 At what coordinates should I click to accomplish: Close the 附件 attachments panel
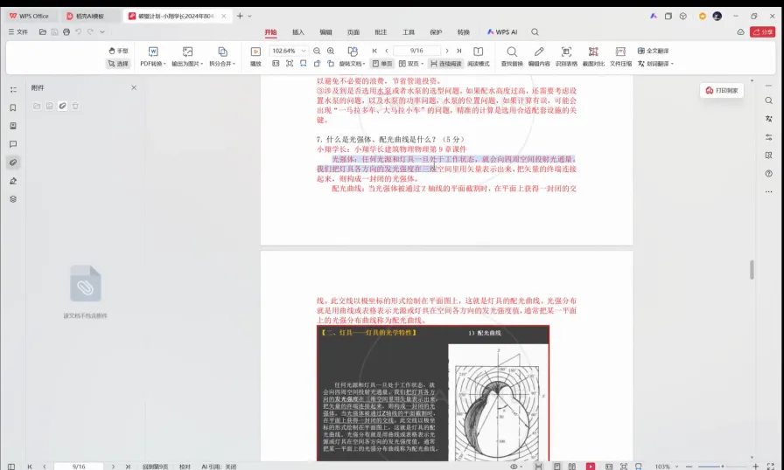(134, 87)
